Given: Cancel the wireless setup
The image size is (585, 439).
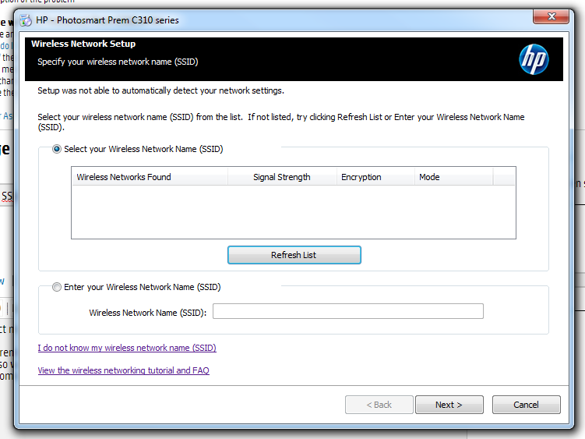Looking at the screenshot, I should [x=526, y=405].
